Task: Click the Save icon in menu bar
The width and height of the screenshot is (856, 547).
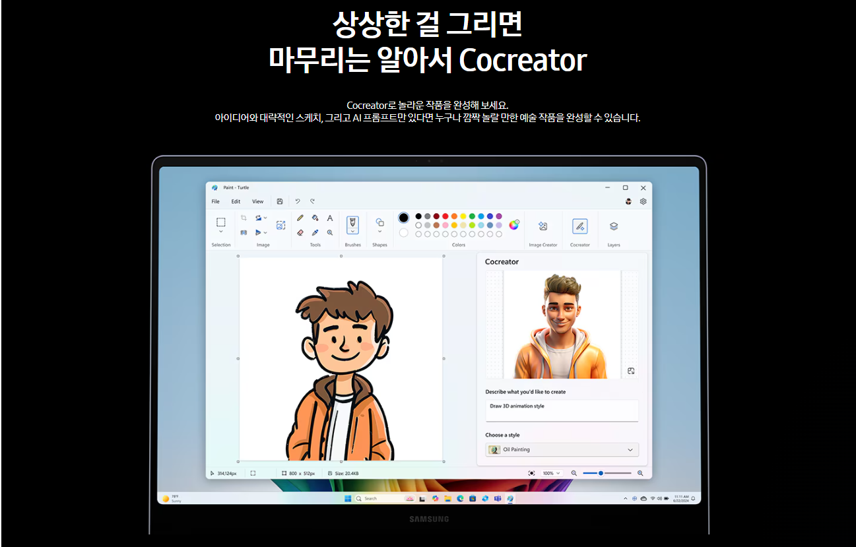Action: point(280,201)
